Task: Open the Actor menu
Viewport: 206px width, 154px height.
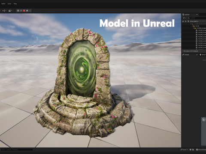Action: pyautogui.click(x=9, y=4)
